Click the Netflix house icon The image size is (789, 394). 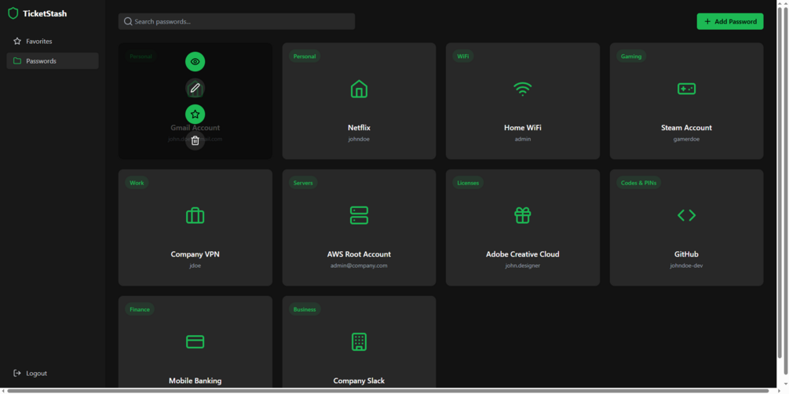click(x=359, y=89)
